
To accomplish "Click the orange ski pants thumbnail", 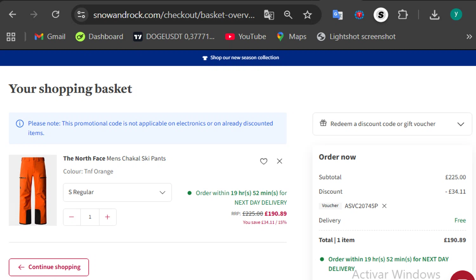I will point(33,190).
